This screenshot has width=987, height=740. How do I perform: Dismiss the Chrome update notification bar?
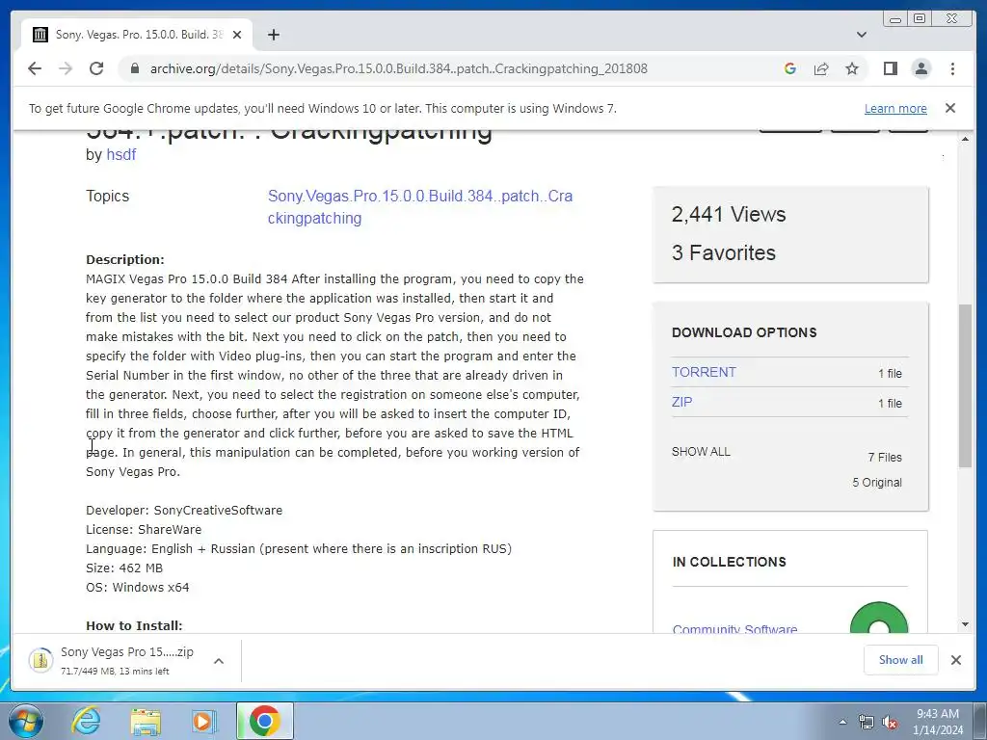coord(950,108)
